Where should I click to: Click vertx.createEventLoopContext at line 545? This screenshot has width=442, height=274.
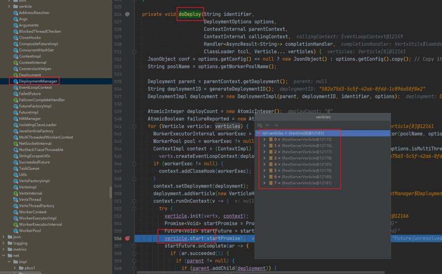tap(198, 156)
